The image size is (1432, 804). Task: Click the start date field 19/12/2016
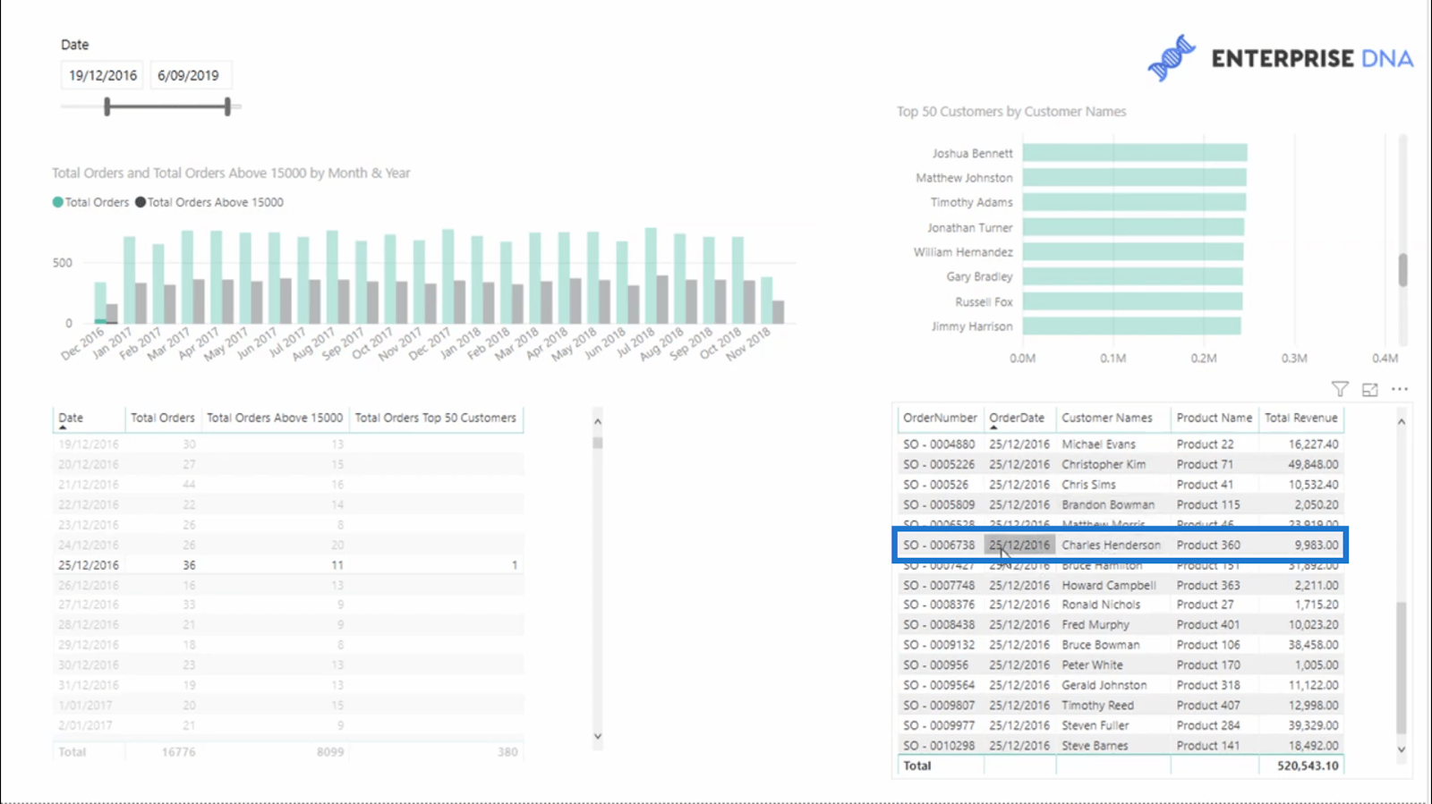[x=103, y=75]
